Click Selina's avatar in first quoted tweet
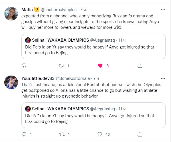The height and width of the screenshot is (142, 172). tap(28, 40)
